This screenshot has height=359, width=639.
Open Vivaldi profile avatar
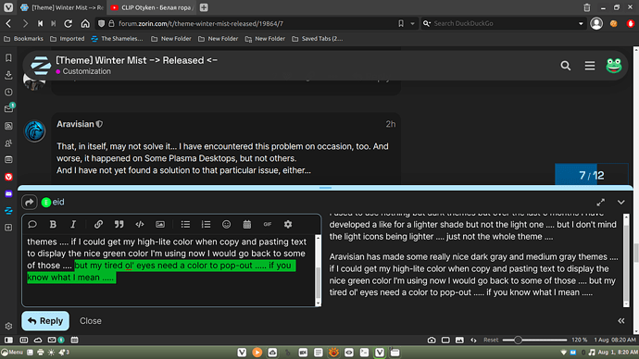point(596,24)
